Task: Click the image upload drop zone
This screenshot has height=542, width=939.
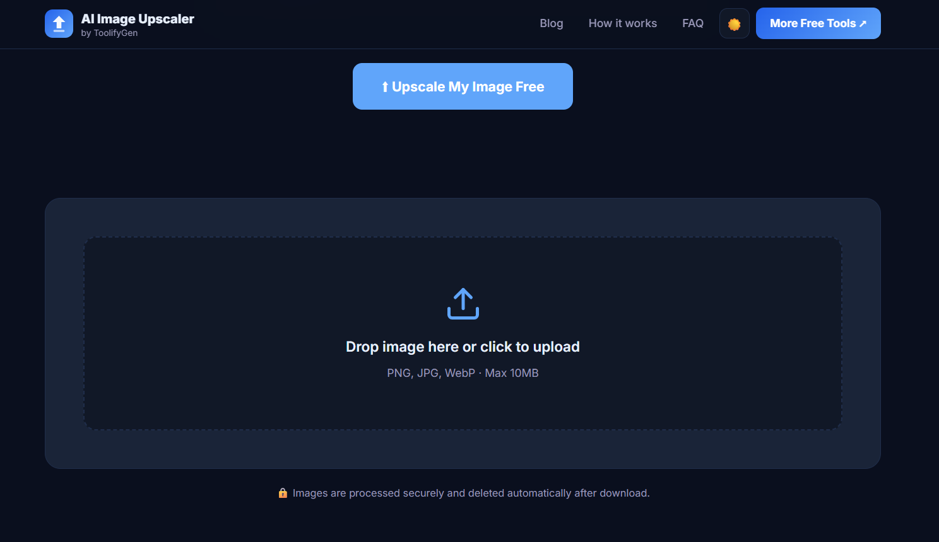Action: coord(463,333)
